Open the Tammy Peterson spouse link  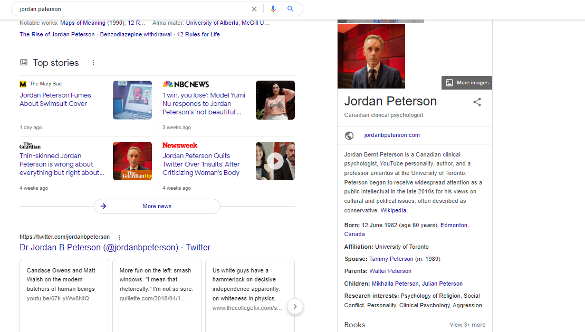point(391,259)
